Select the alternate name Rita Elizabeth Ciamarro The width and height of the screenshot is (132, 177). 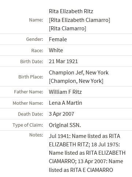click(79, 20)
